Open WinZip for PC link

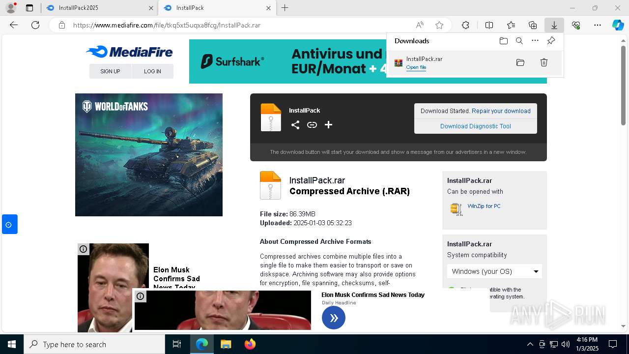[484, 206]
